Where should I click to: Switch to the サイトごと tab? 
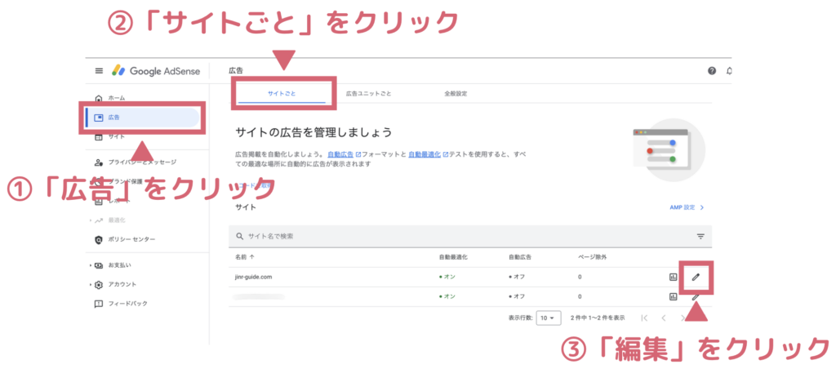pos(282,94)
